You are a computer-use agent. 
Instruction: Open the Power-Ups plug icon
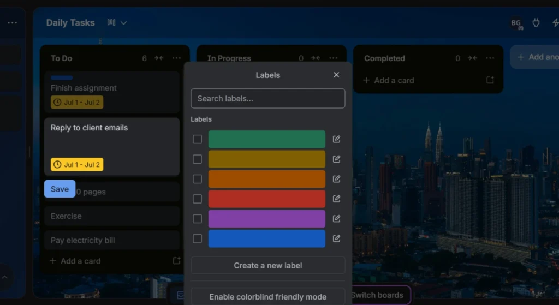tap(536, 23)
